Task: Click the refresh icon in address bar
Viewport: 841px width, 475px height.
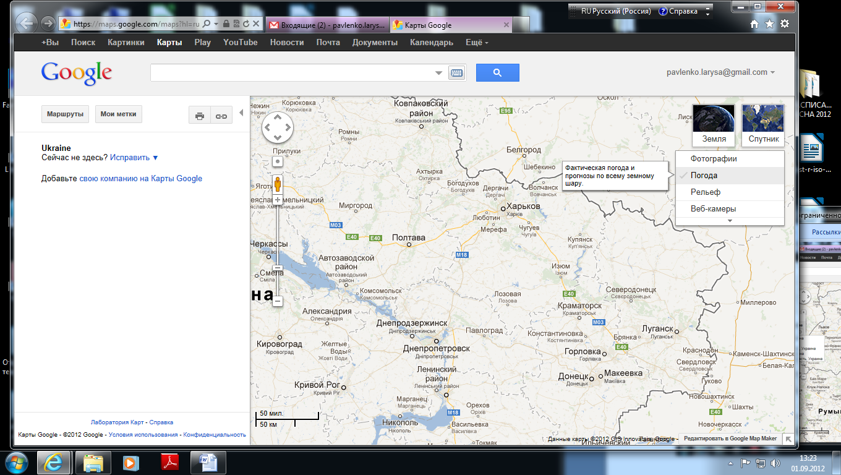Action: [246, 24]
